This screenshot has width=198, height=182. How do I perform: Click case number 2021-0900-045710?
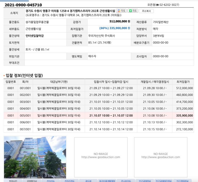(x=23, y=5)
